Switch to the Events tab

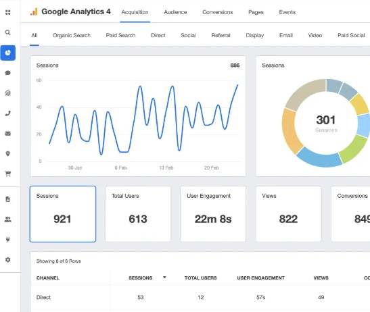[x=287, y=12]
